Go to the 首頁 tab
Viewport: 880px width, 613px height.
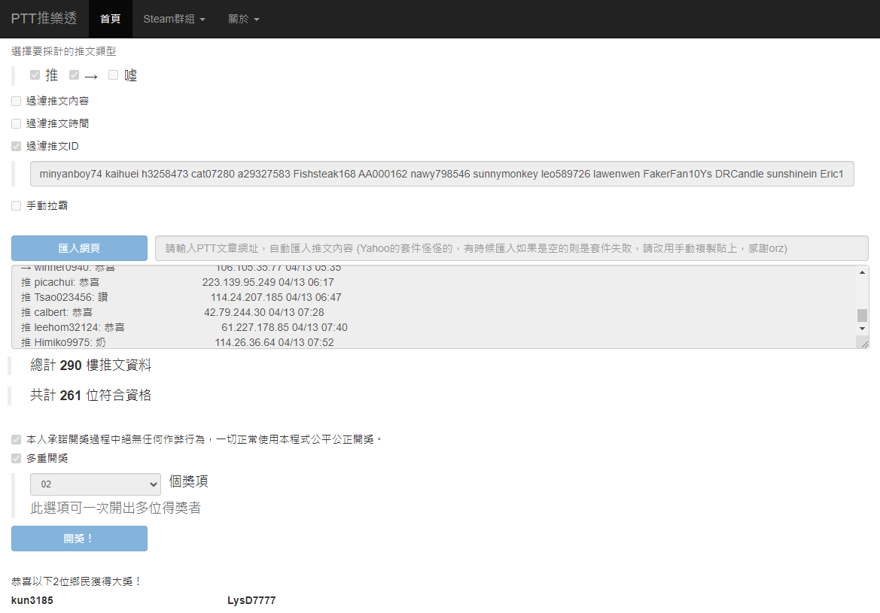[110, 19]
